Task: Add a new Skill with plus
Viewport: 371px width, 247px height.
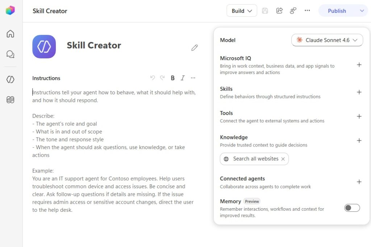Action: coord(359,92)
